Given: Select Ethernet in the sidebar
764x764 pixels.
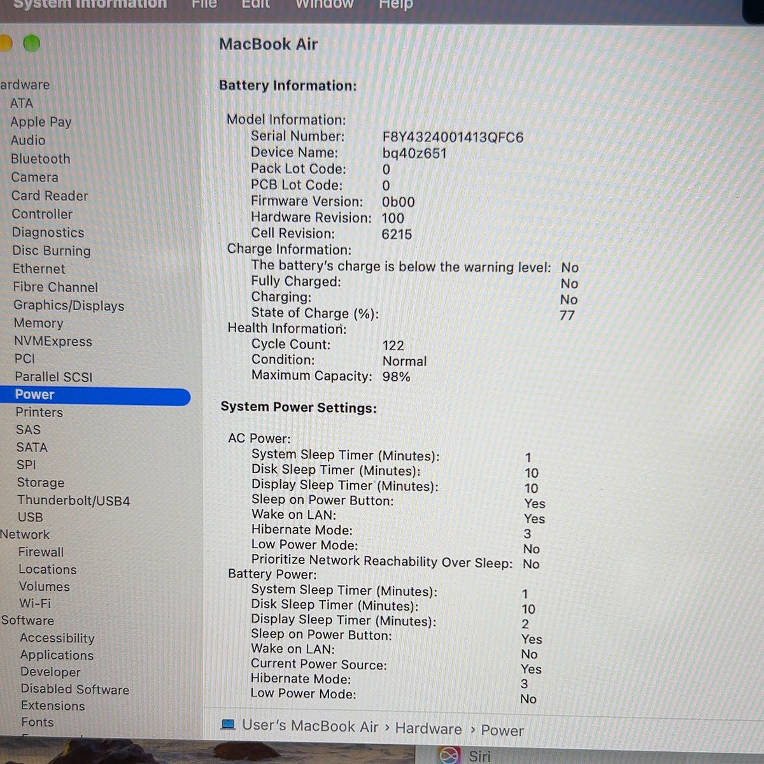Looking at the screenshot, I should pyautogui.click(x=39, y=269).
